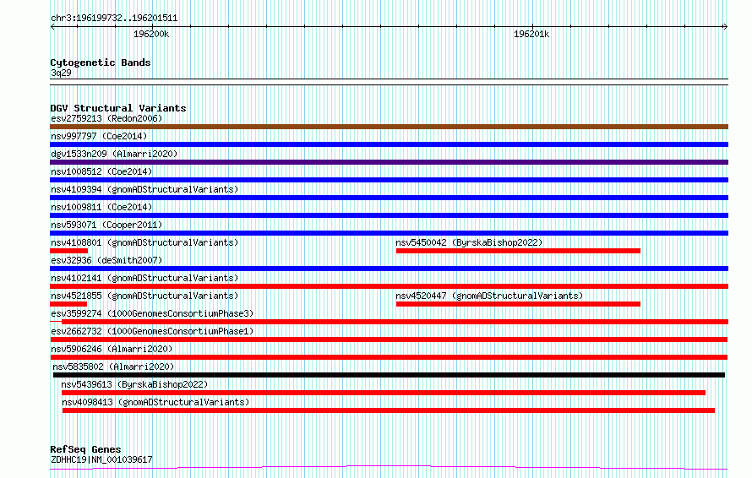
Task: Click the red nsv5439613 variant bar
Action: click(x=384, y=393)
